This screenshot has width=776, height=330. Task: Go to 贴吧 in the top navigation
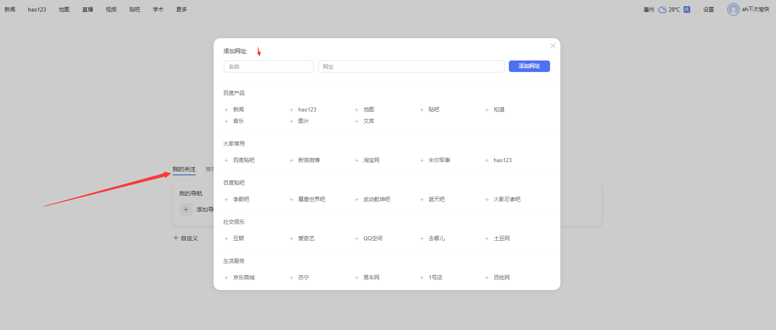134,9
